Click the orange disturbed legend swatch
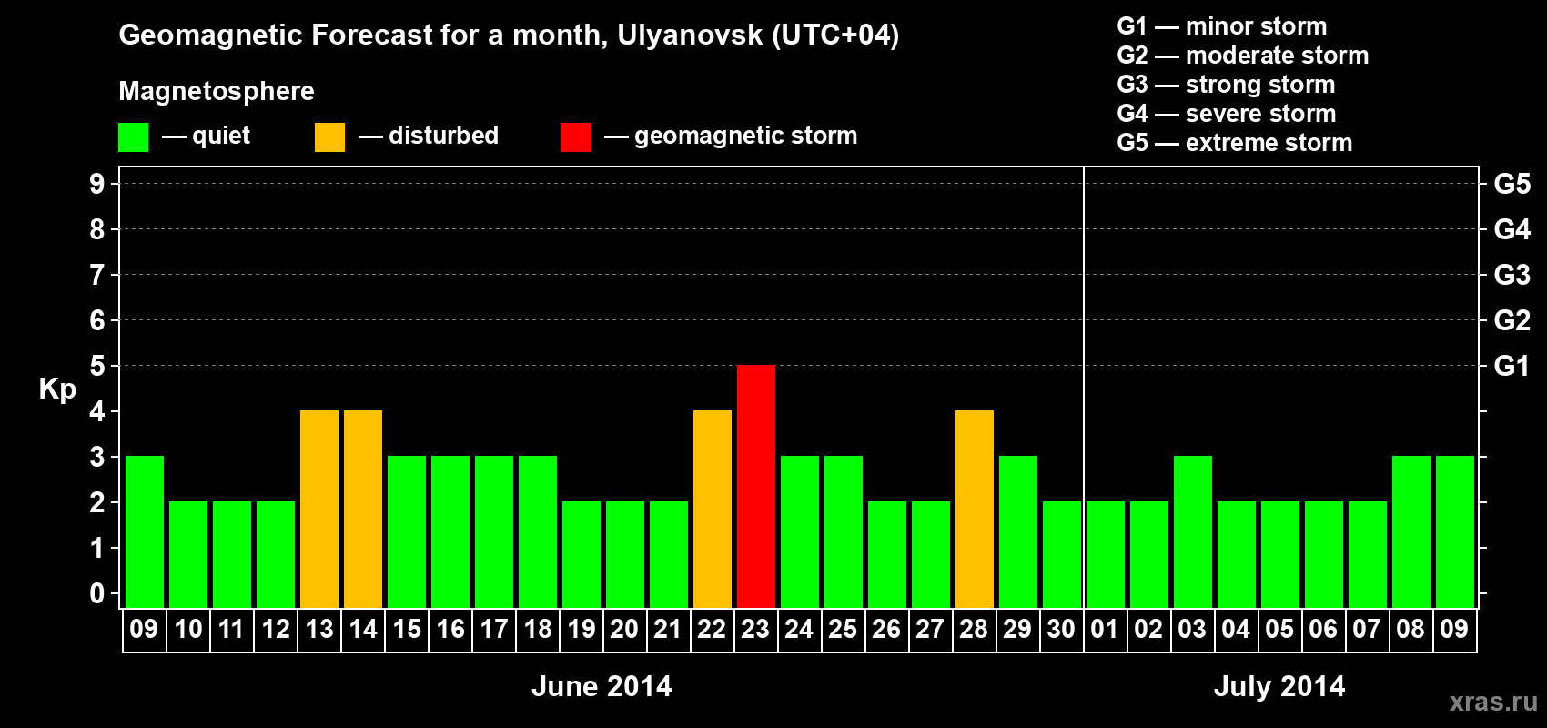Viewport: 1547px width, 728px height. click(329, 137)
